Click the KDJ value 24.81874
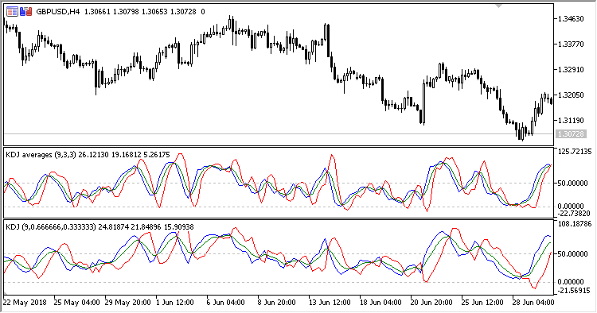This screenshot has height=313, width=597. pyautogui.click(x=114, y=226)
